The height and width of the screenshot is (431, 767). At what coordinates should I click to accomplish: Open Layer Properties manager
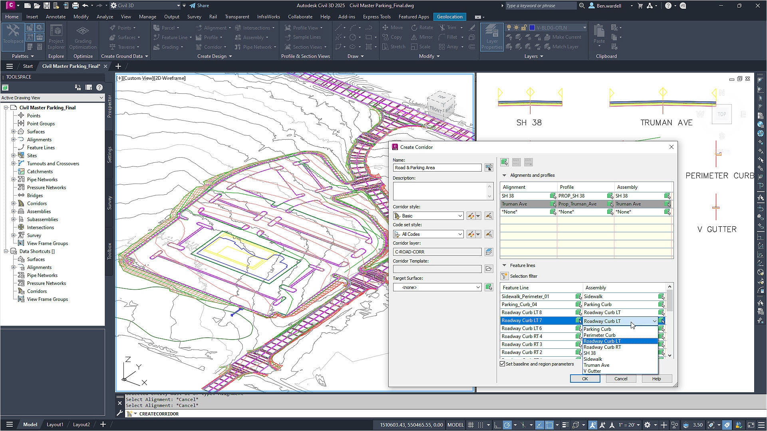491,37
